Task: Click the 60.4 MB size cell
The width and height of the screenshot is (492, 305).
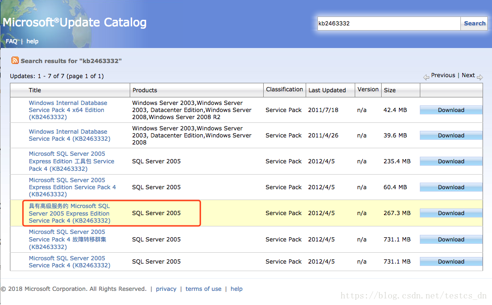Action: (395, 187)
